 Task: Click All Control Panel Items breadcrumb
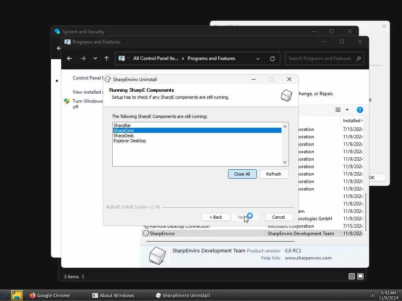coord(155,58)
